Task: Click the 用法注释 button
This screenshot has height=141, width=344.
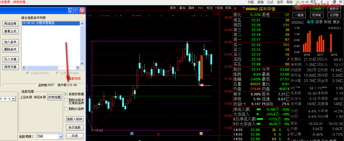Action: [10, 24]
